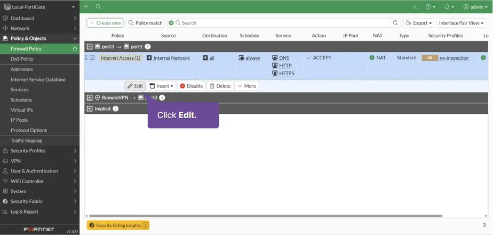Click the Disable button
Viewport: 493px width, 235px height.
pos(191,86)
